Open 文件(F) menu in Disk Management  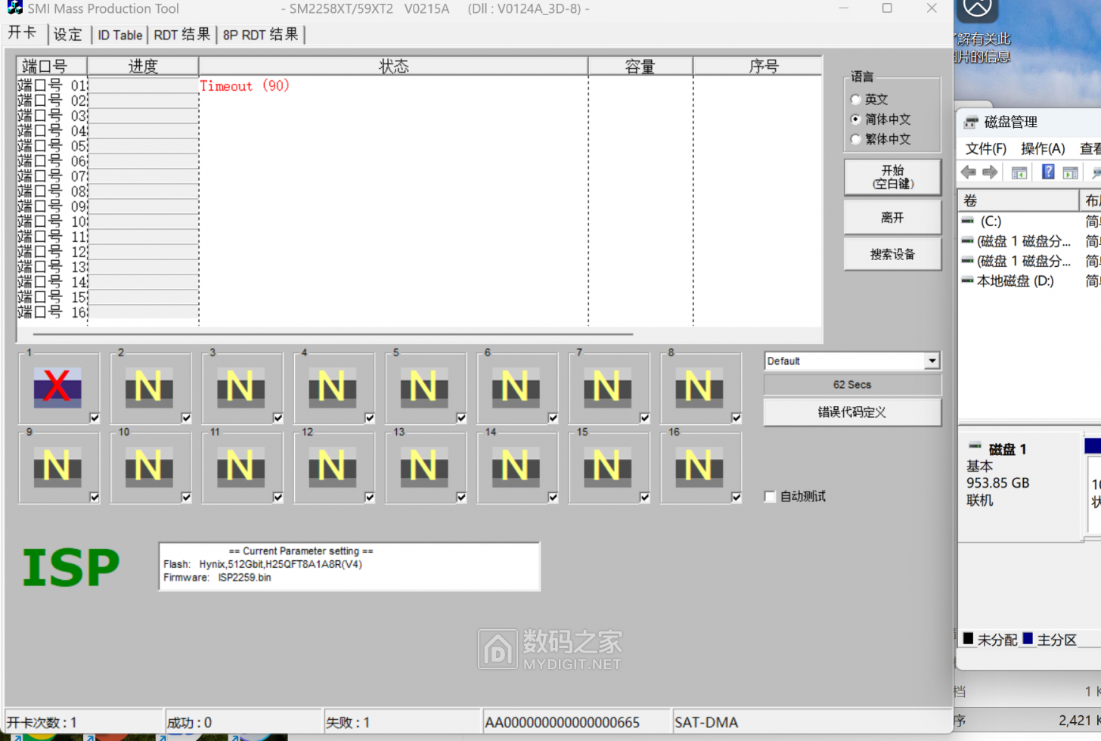(x=986, y=148)
